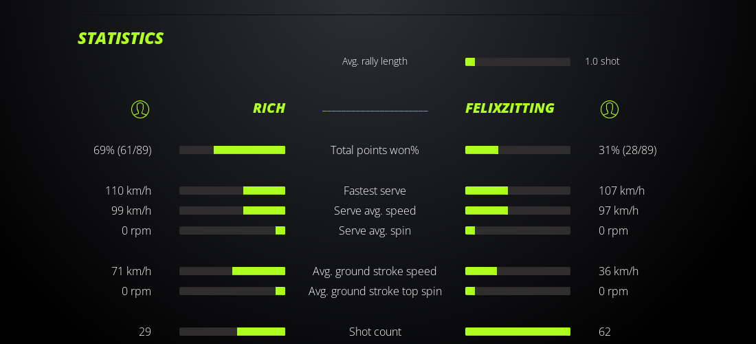Click Rich's Avg. ground stroke speed bar
Screen dimensions: 756x344
232,271
